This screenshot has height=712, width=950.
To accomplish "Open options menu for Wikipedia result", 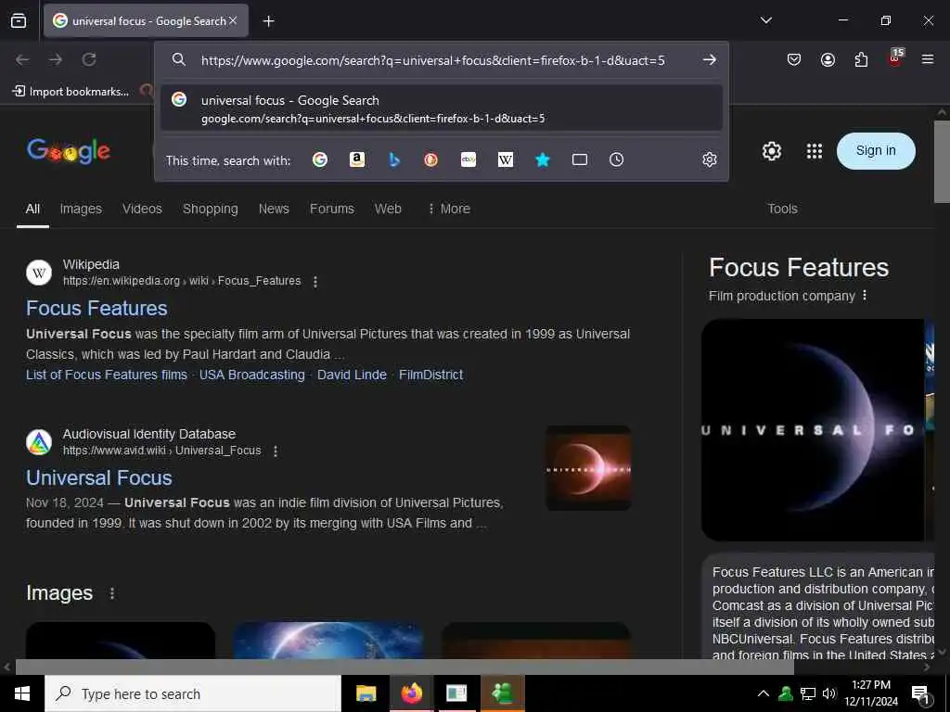I will 315,282.
